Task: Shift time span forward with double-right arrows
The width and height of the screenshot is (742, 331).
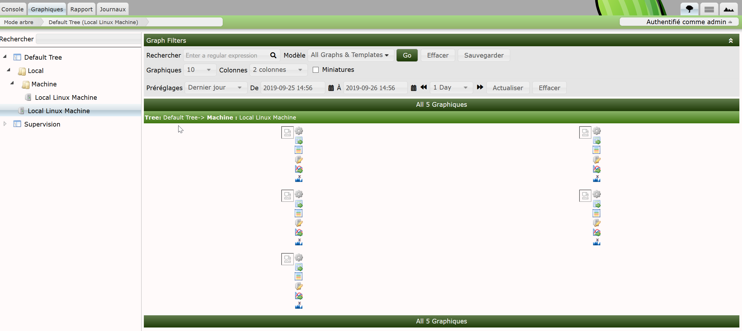Action: 480,87
